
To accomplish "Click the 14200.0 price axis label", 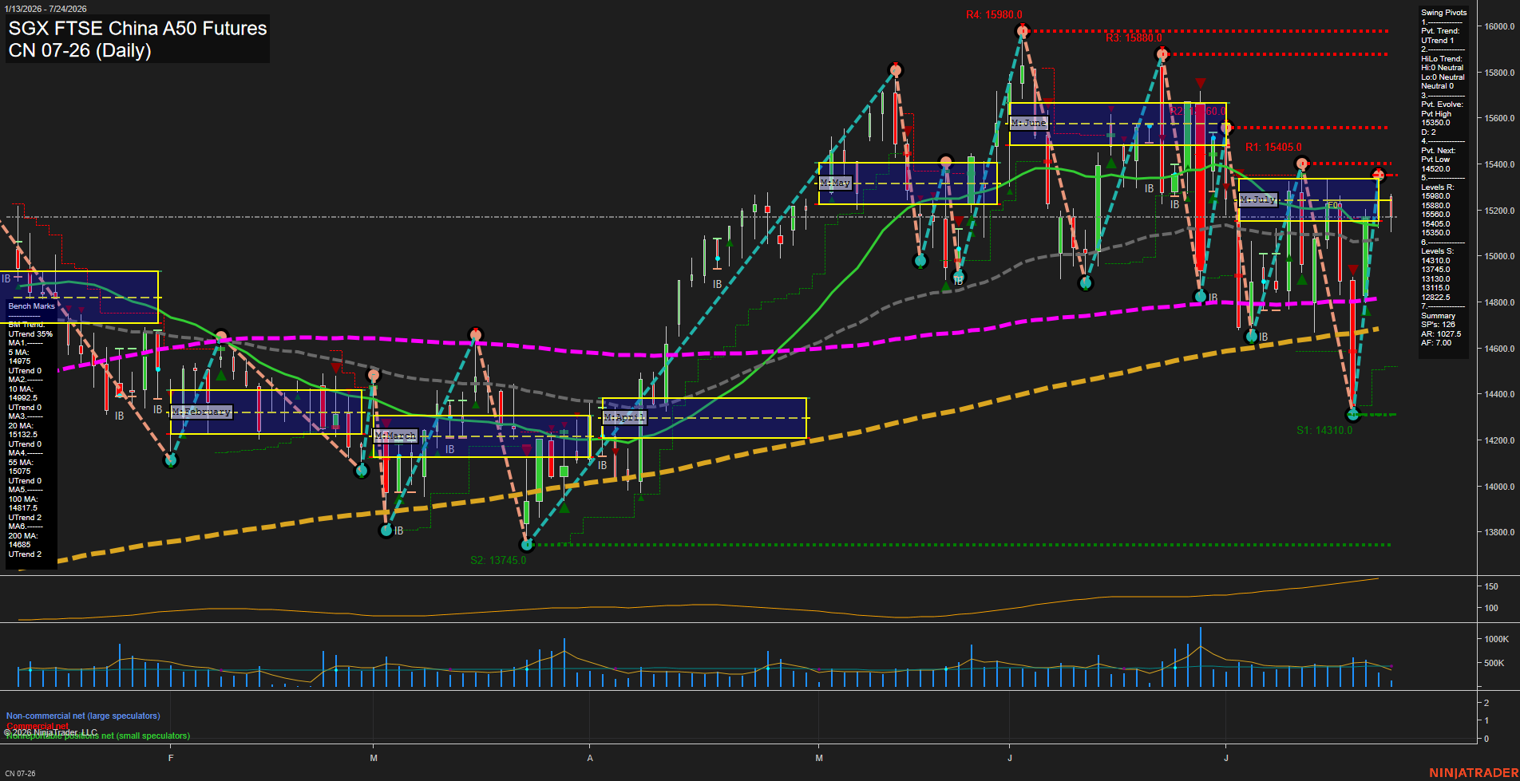I will [1499, 440].
